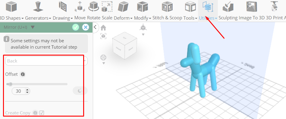Click the Move tool icon
The image size is (286, 119).
(x=80, y=7)
